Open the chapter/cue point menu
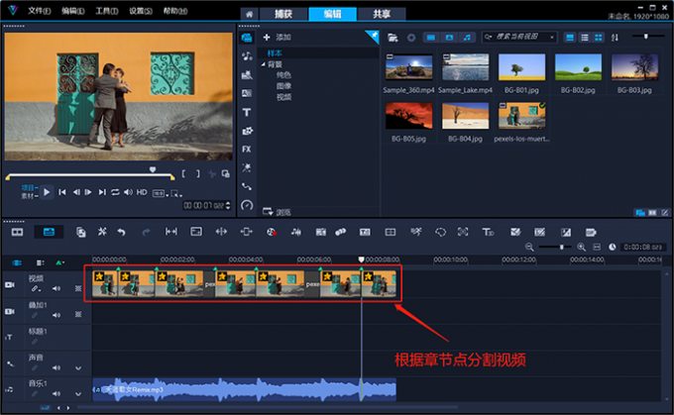Viewport: 674px width, 415px height. pos(59,262)
